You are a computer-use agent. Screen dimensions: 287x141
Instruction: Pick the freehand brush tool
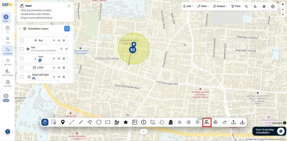(81, 122)
